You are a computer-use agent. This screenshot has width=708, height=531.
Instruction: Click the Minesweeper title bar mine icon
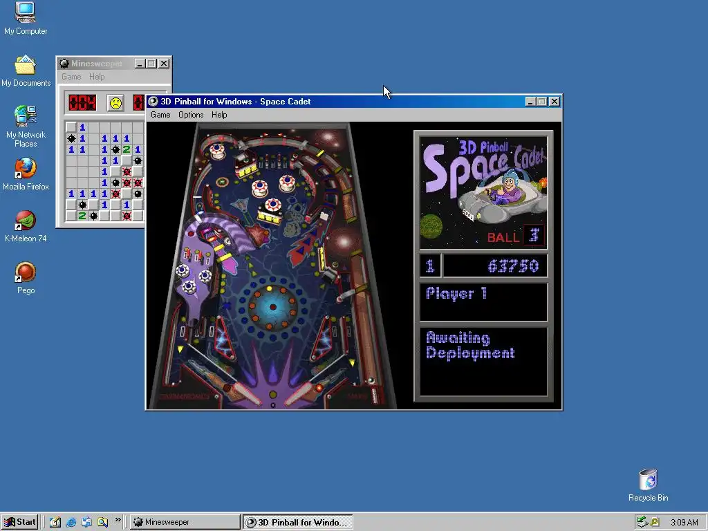click(x=64, y=63)
